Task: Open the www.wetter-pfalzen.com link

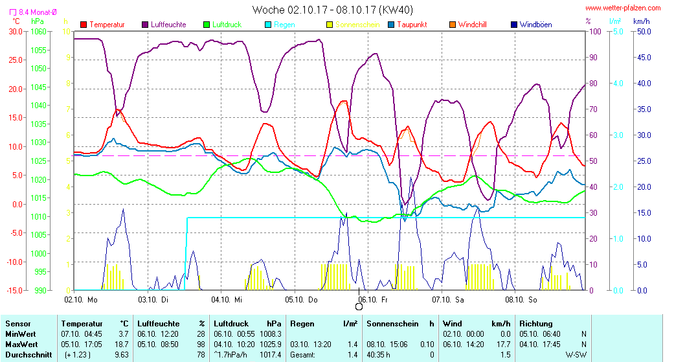Action: point(623,8)
